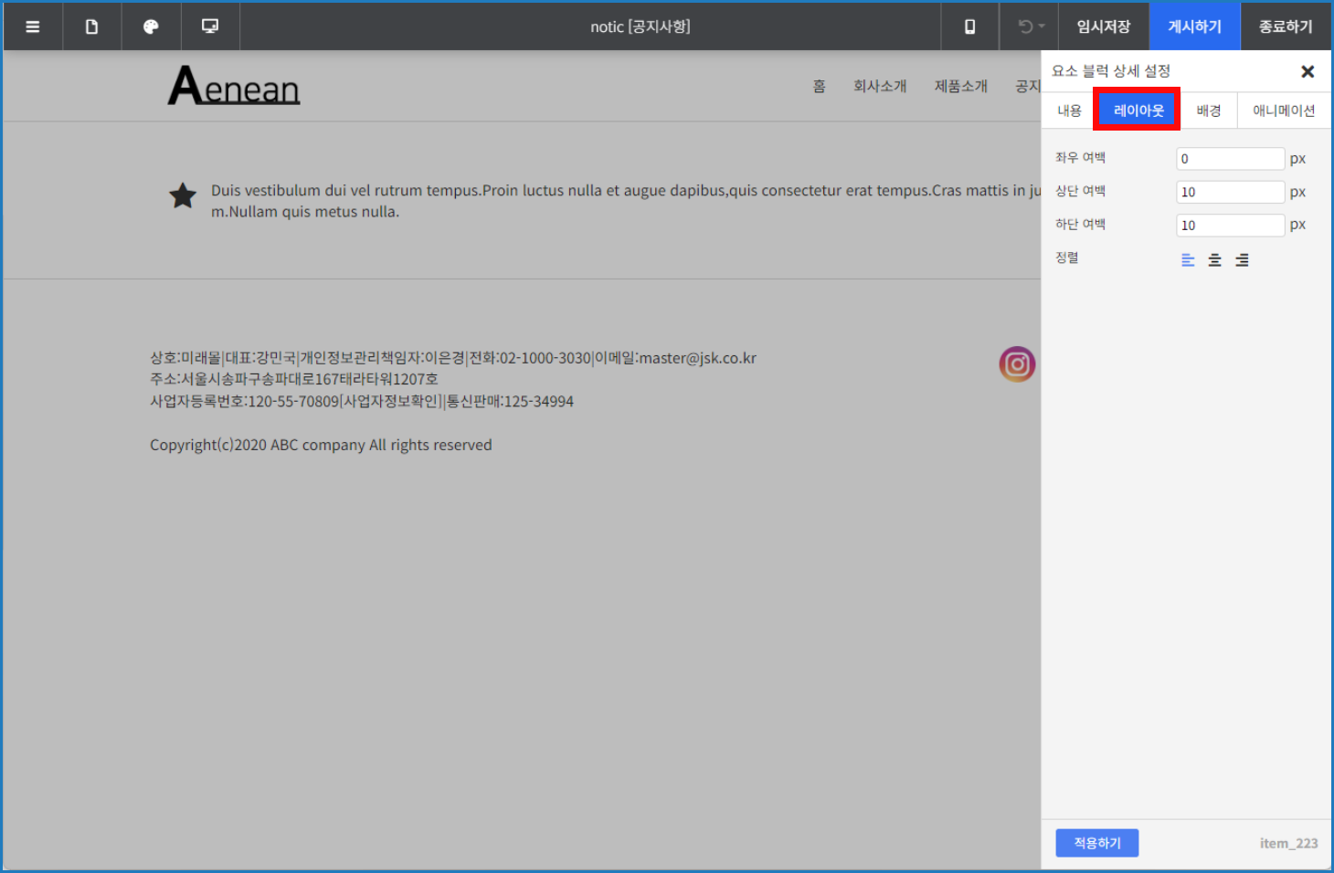Open the 회사소개 navigation menu
The width and height of the screenshot is (1334, 873).
pos(880,85)
